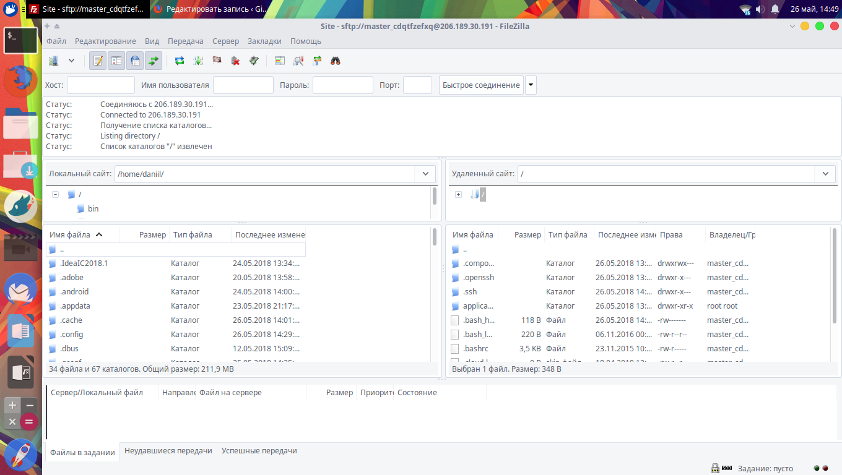
Task: Open directory listing filters dialog
Action: (280, 61)
